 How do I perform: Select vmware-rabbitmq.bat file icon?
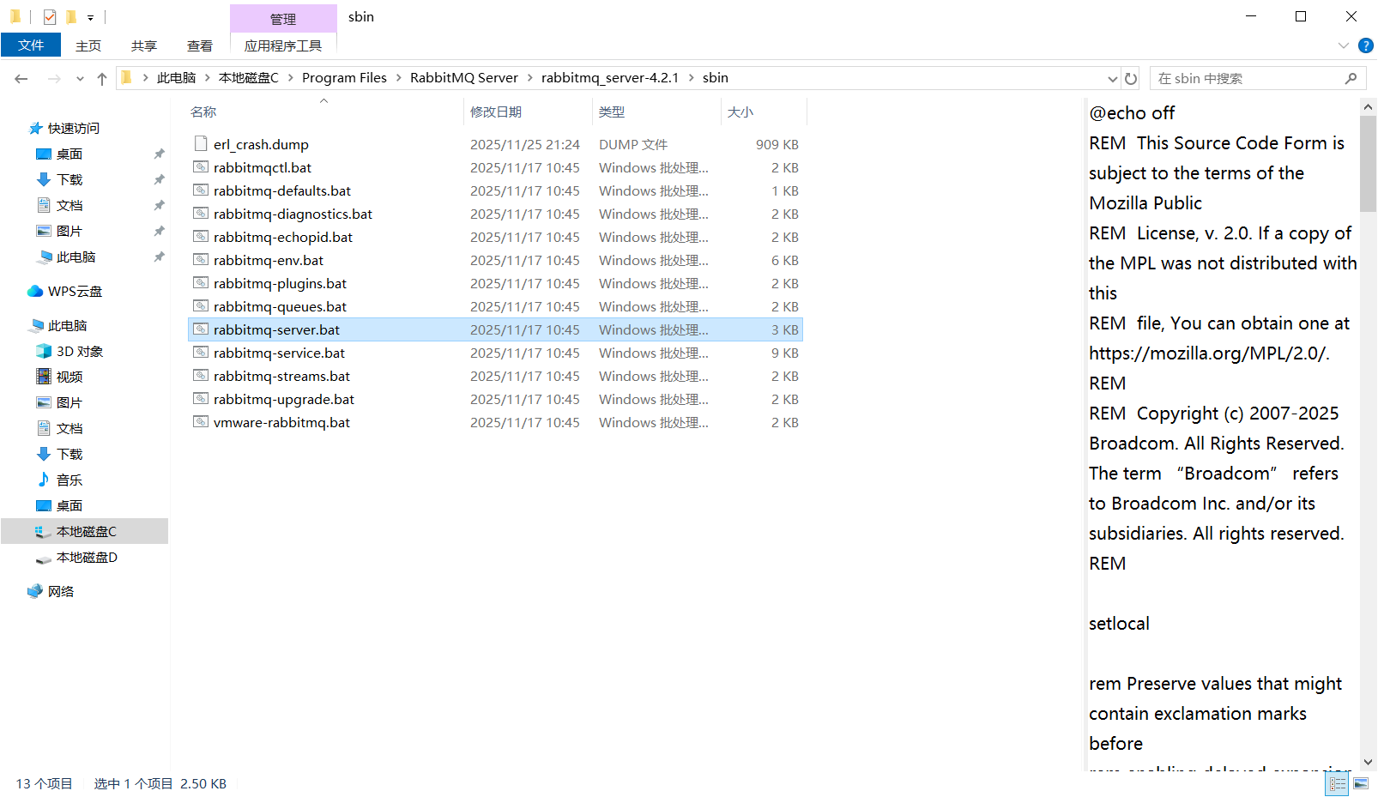(201, 421)
